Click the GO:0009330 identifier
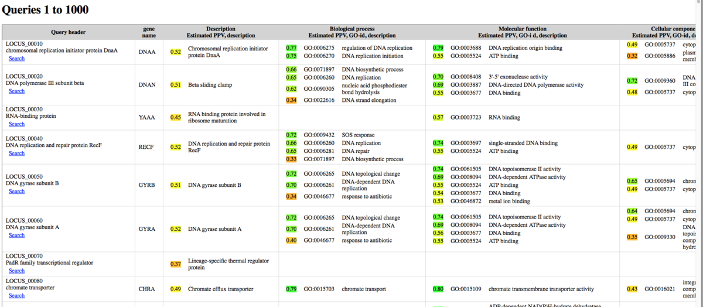703x307 pixels. pos(660,237)
